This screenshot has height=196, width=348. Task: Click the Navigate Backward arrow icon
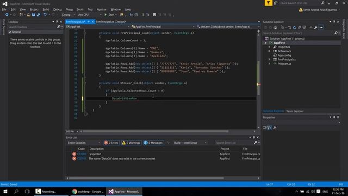pyautogui.click(x=7, y=15)
